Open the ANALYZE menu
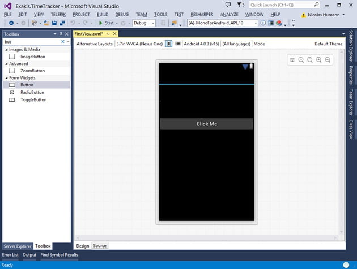The width and height of the screenshot is (357, 269). (229, 15)
